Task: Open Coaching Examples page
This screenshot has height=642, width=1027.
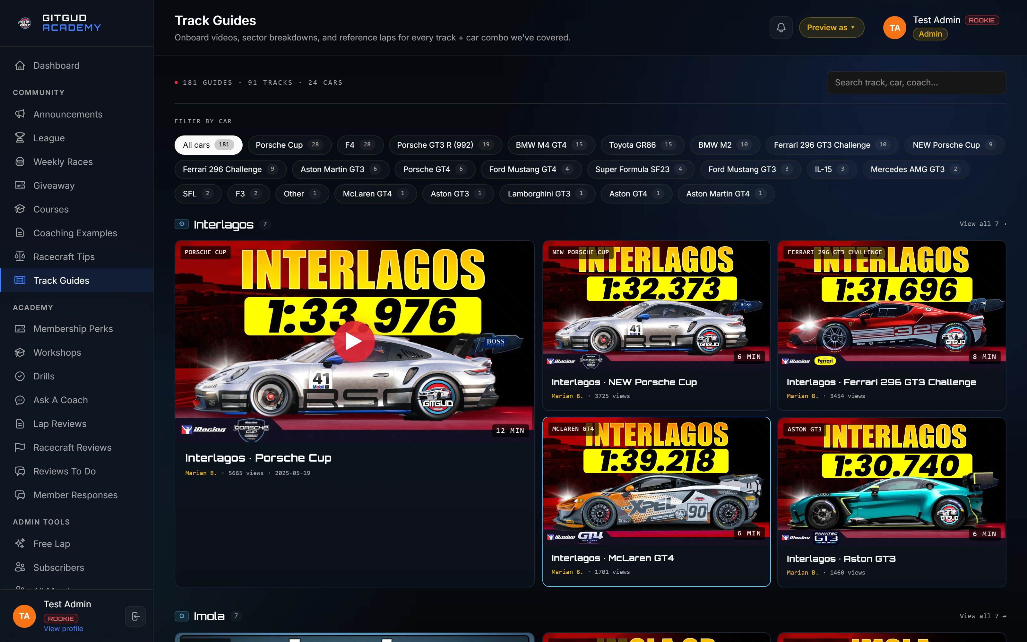Action: pyautogui.click(x=77, y=233)
